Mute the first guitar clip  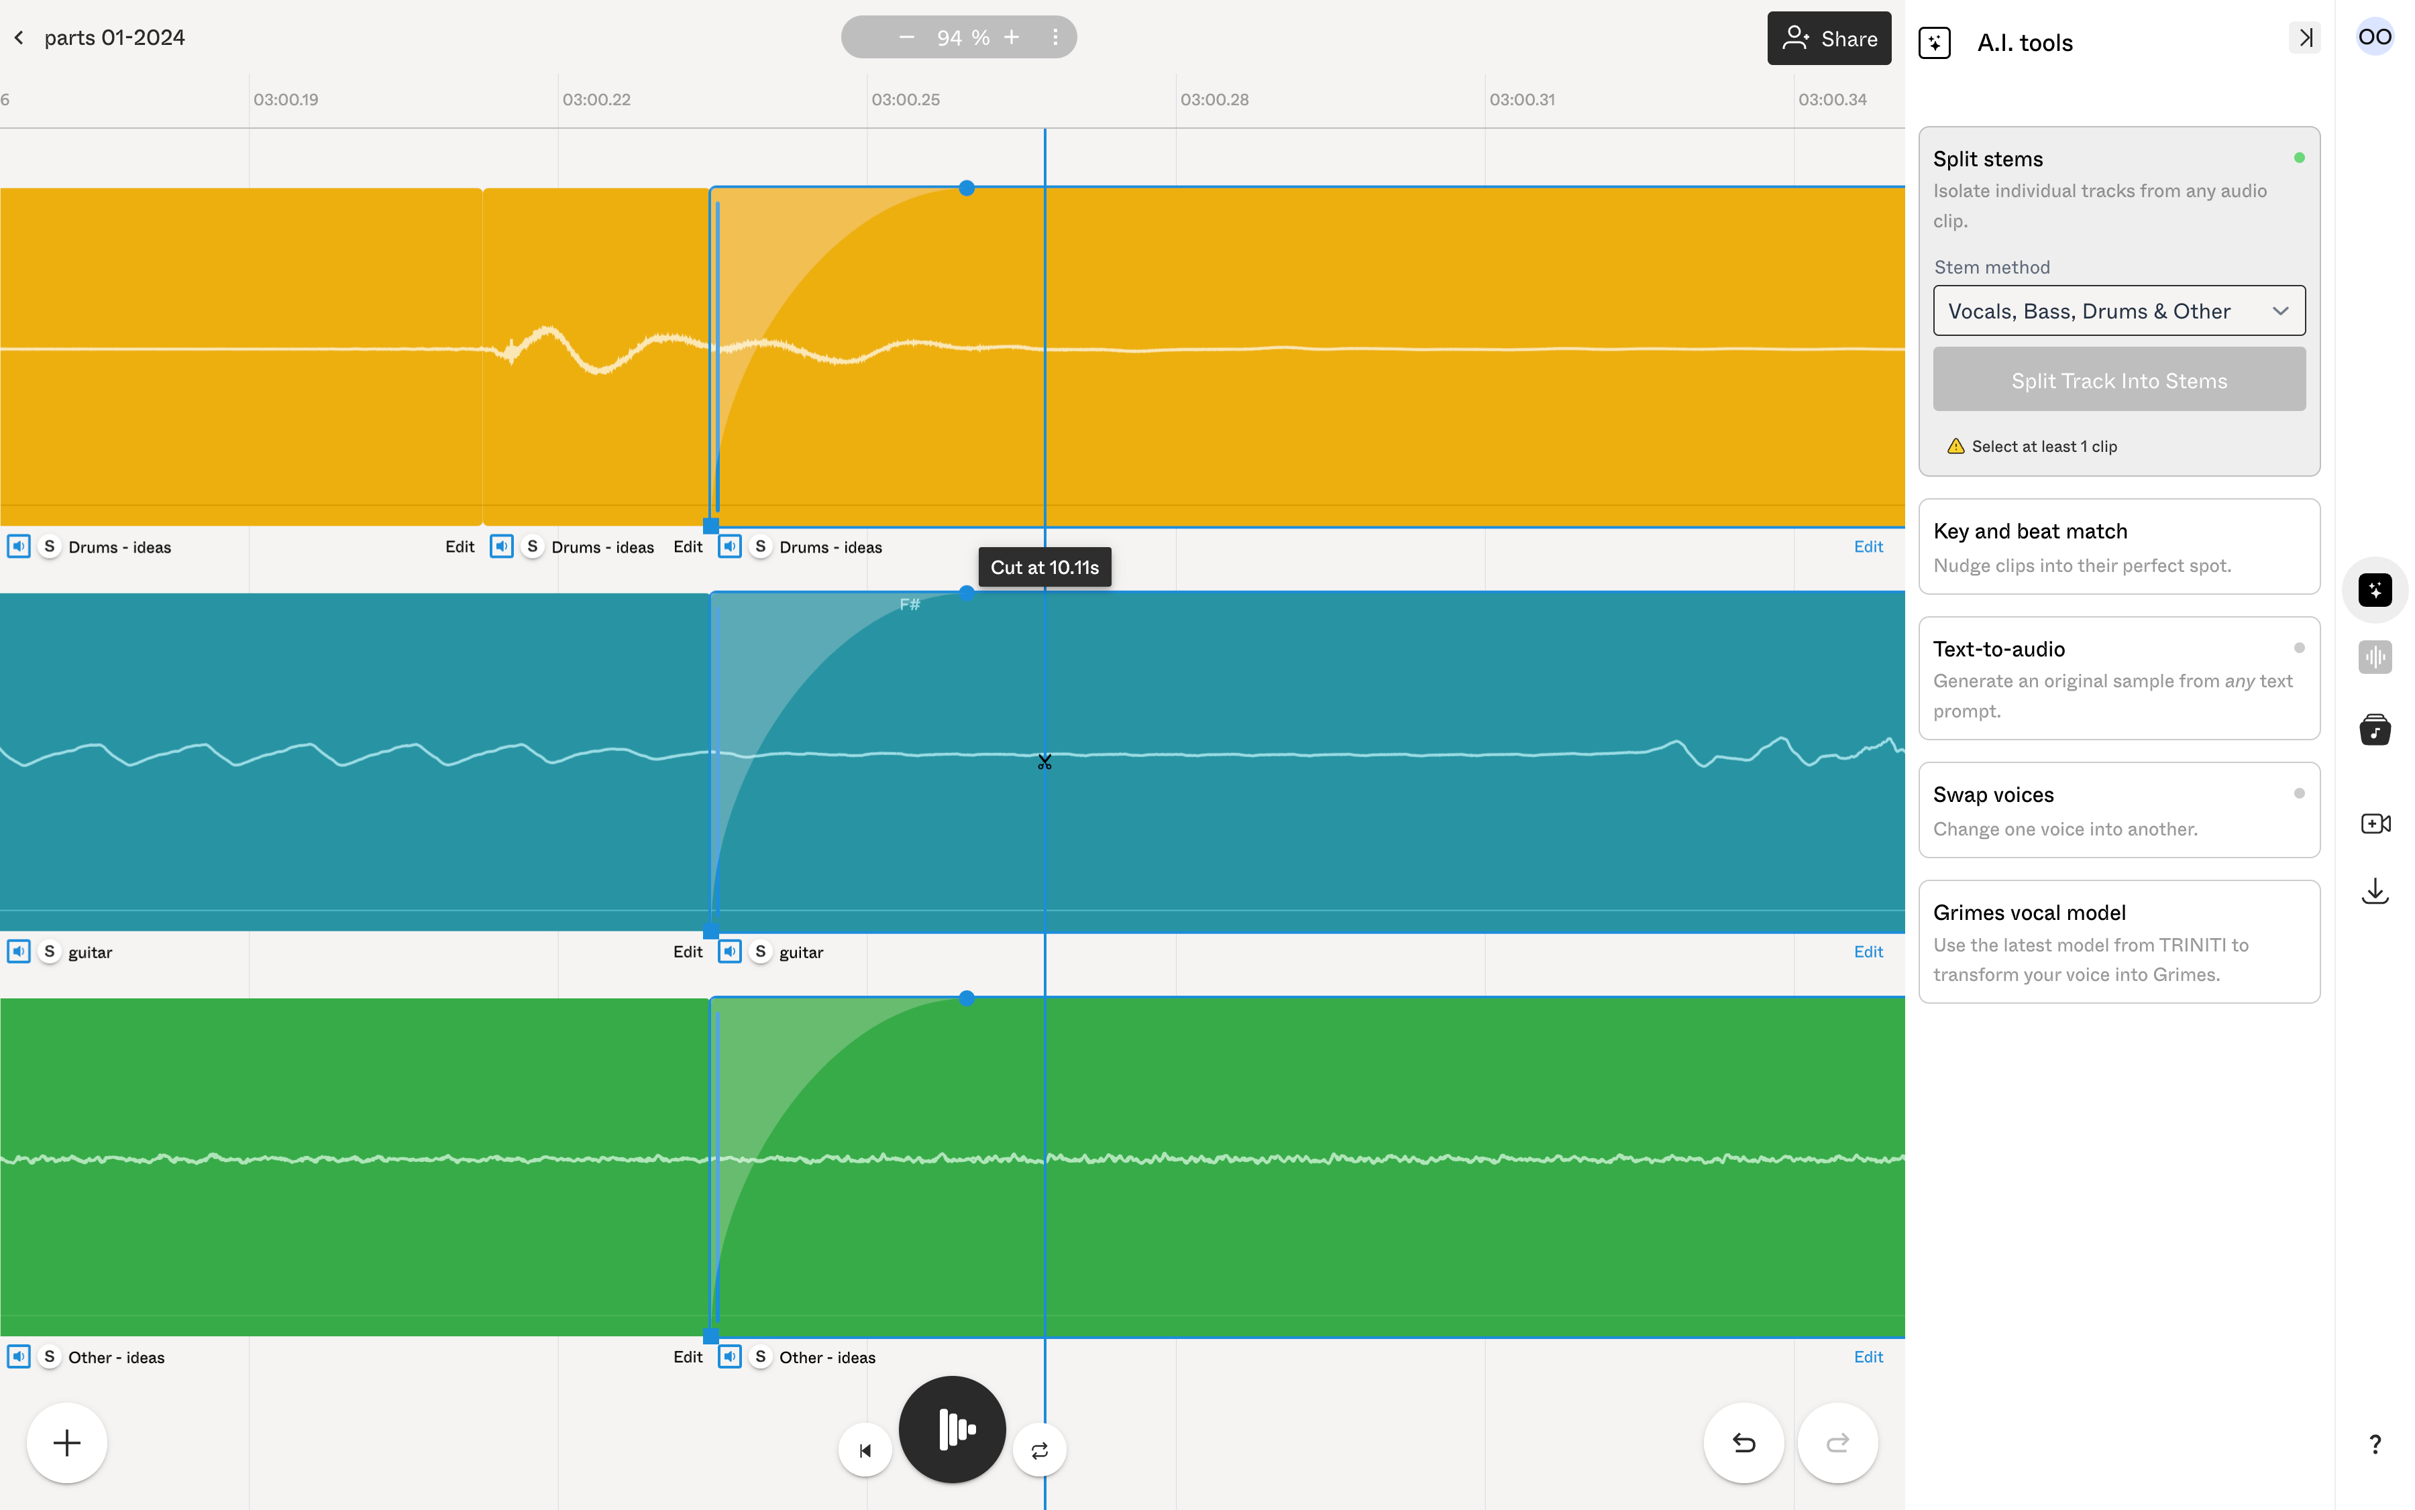[19, 951]
